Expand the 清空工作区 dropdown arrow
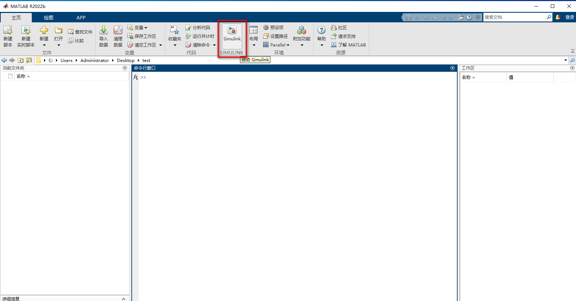Viewport: 576px width, 301px height. click(161, 45)
